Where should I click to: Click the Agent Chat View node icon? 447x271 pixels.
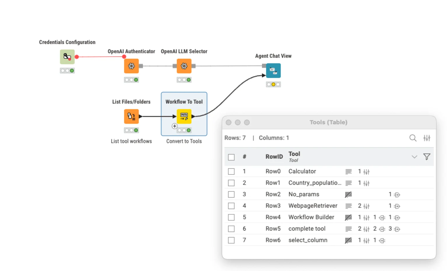pyautogui.click(x=273, y=71)
